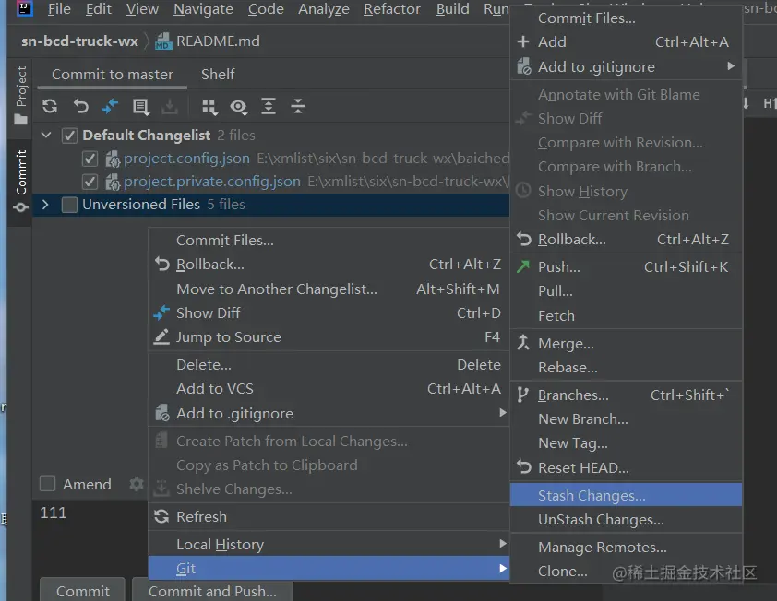Click the Show Diff arrows icon in toolbar

pos(110,106)
